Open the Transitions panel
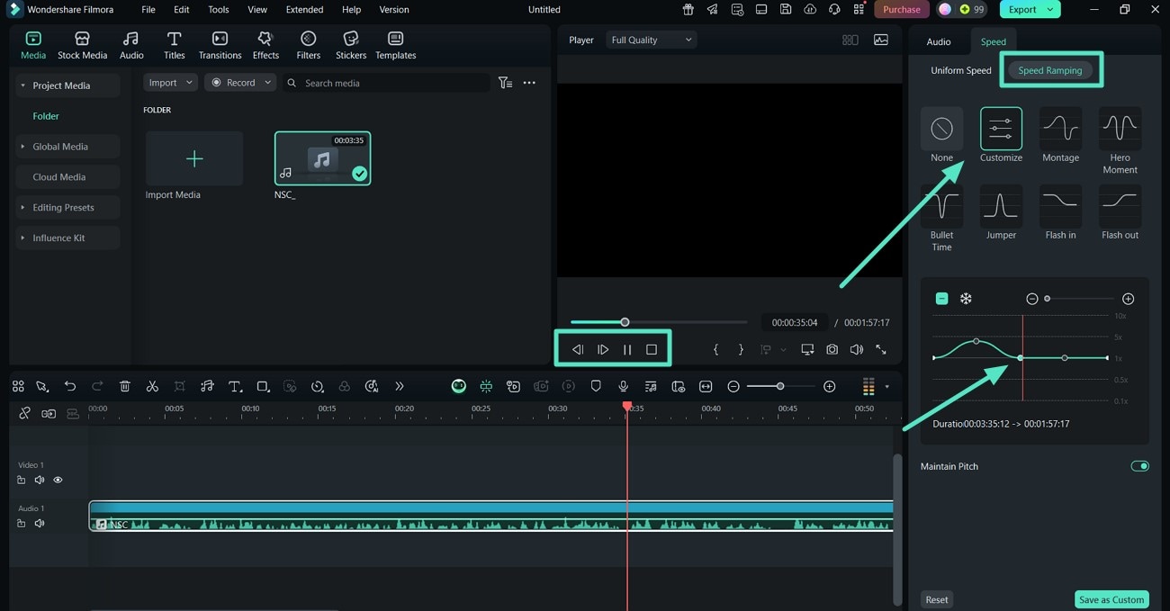 pos(220,45)
